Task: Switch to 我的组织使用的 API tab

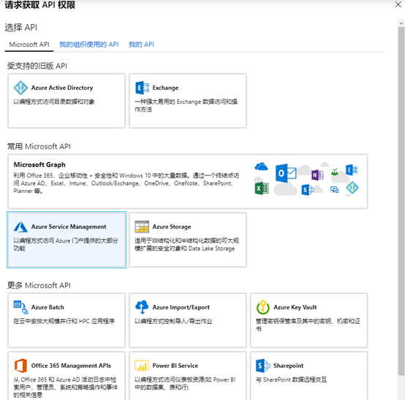Action: 89,45
